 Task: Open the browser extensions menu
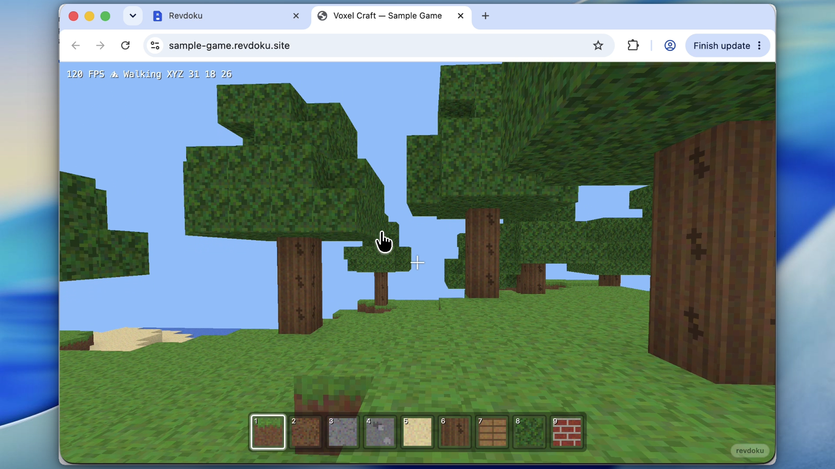(x=633, y=46)
